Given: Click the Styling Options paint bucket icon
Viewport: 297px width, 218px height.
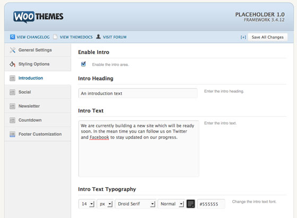Looking at the screenshot, I should [13, 64].
